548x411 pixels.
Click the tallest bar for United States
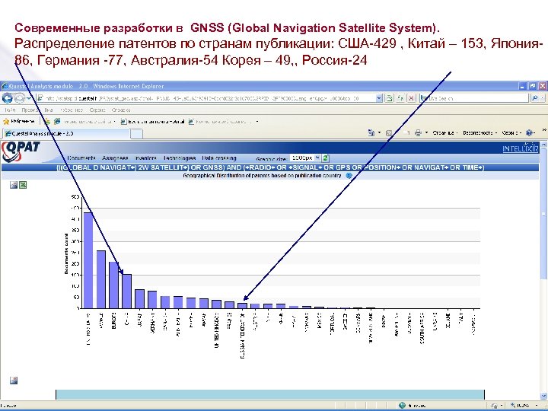(88, 260)
